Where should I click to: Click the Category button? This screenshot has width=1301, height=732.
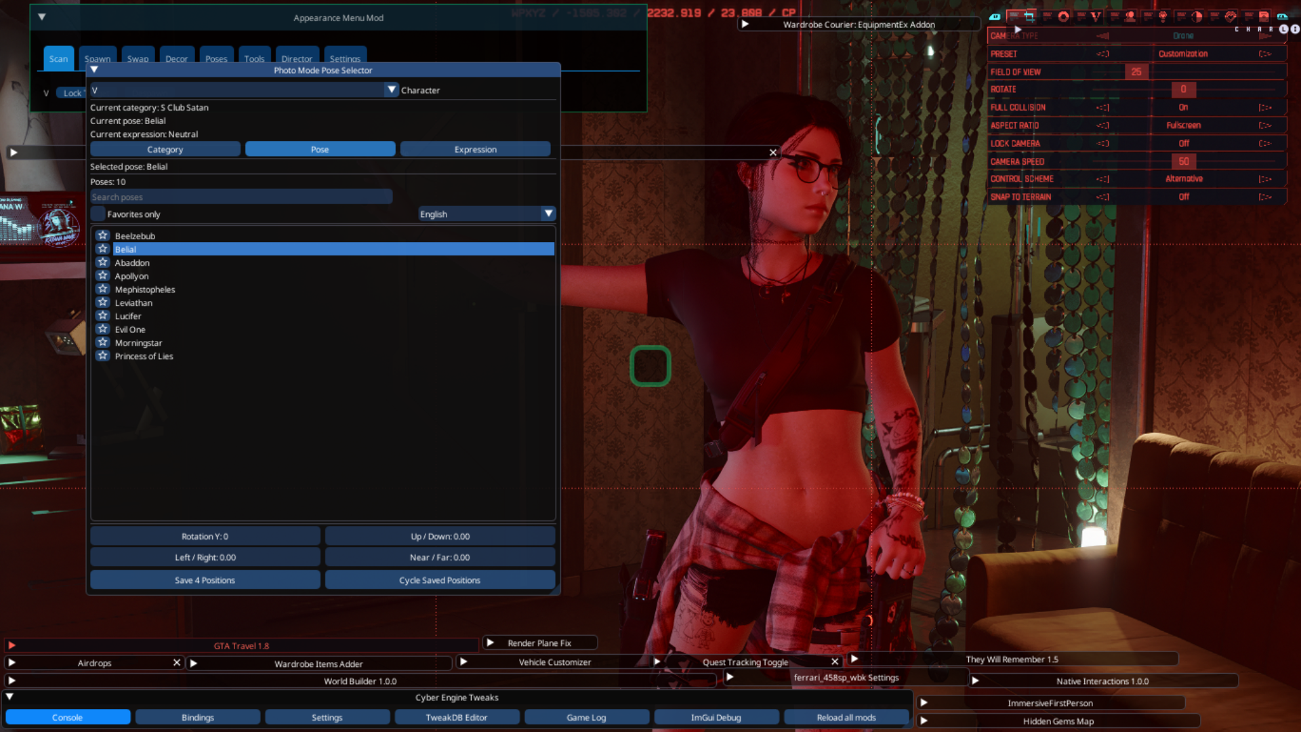coord(165,149)
